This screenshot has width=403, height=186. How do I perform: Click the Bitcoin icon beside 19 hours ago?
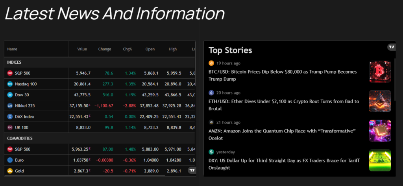pyautogui.click(x=211, y=63)
